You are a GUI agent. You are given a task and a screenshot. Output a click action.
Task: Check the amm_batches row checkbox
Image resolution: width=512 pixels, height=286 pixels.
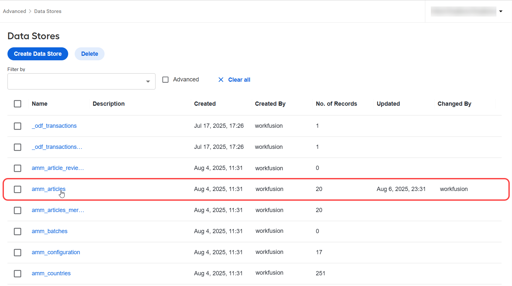coord(18,232)
